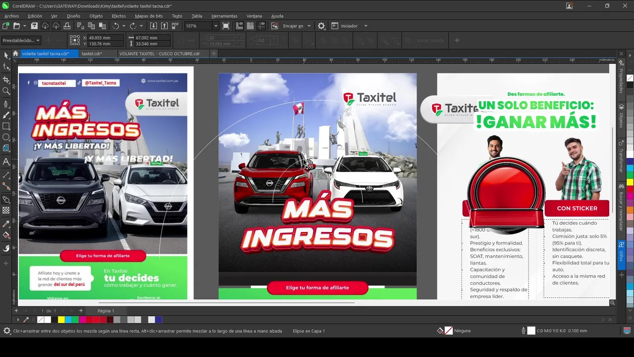This screenshot has height=357, width=634.
Task: Select the Página 1 page tab
Action: click(x=106, y=311)
